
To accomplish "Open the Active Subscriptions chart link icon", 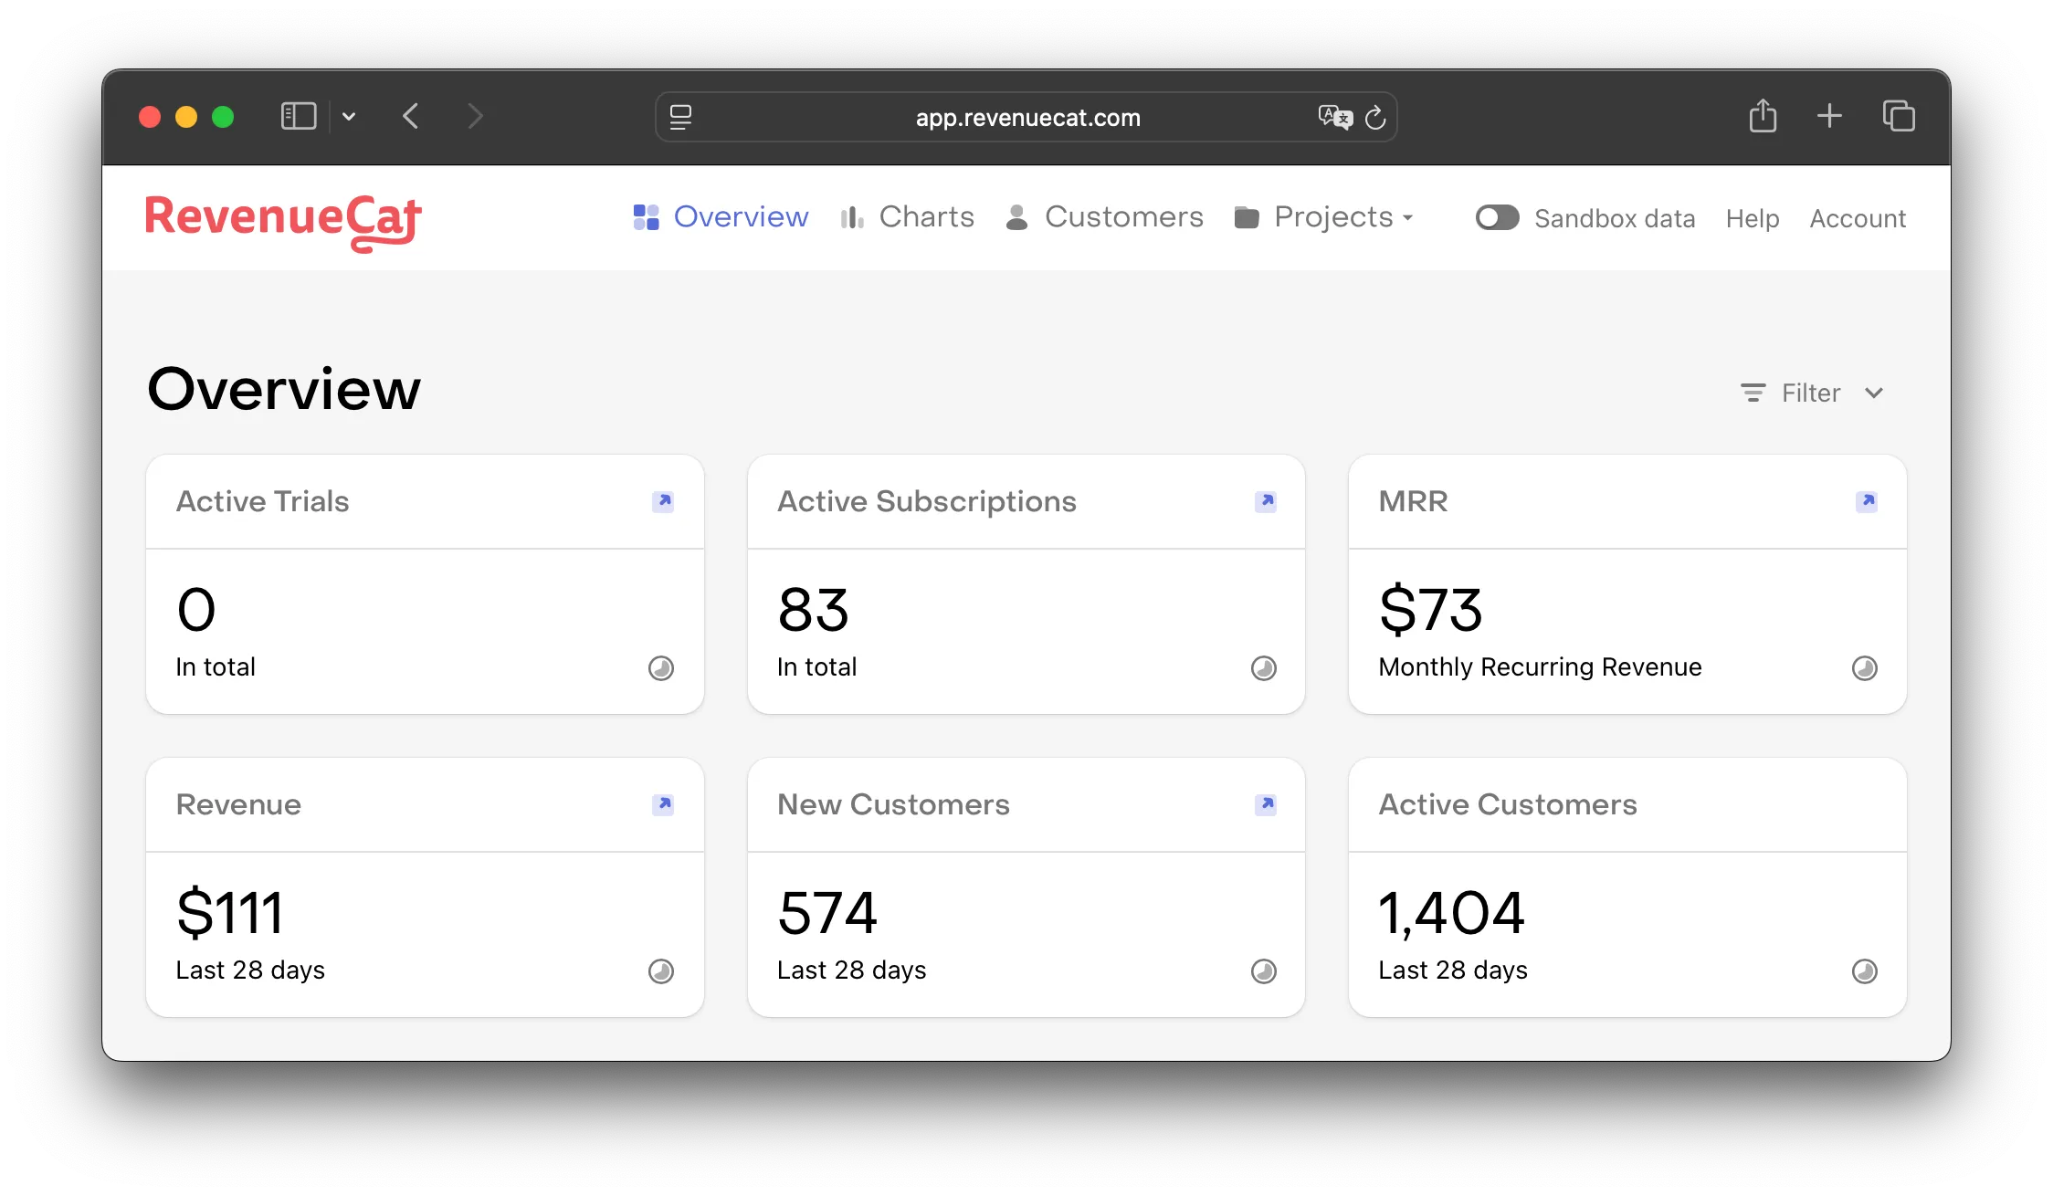I will click(x=1265, y=501).
